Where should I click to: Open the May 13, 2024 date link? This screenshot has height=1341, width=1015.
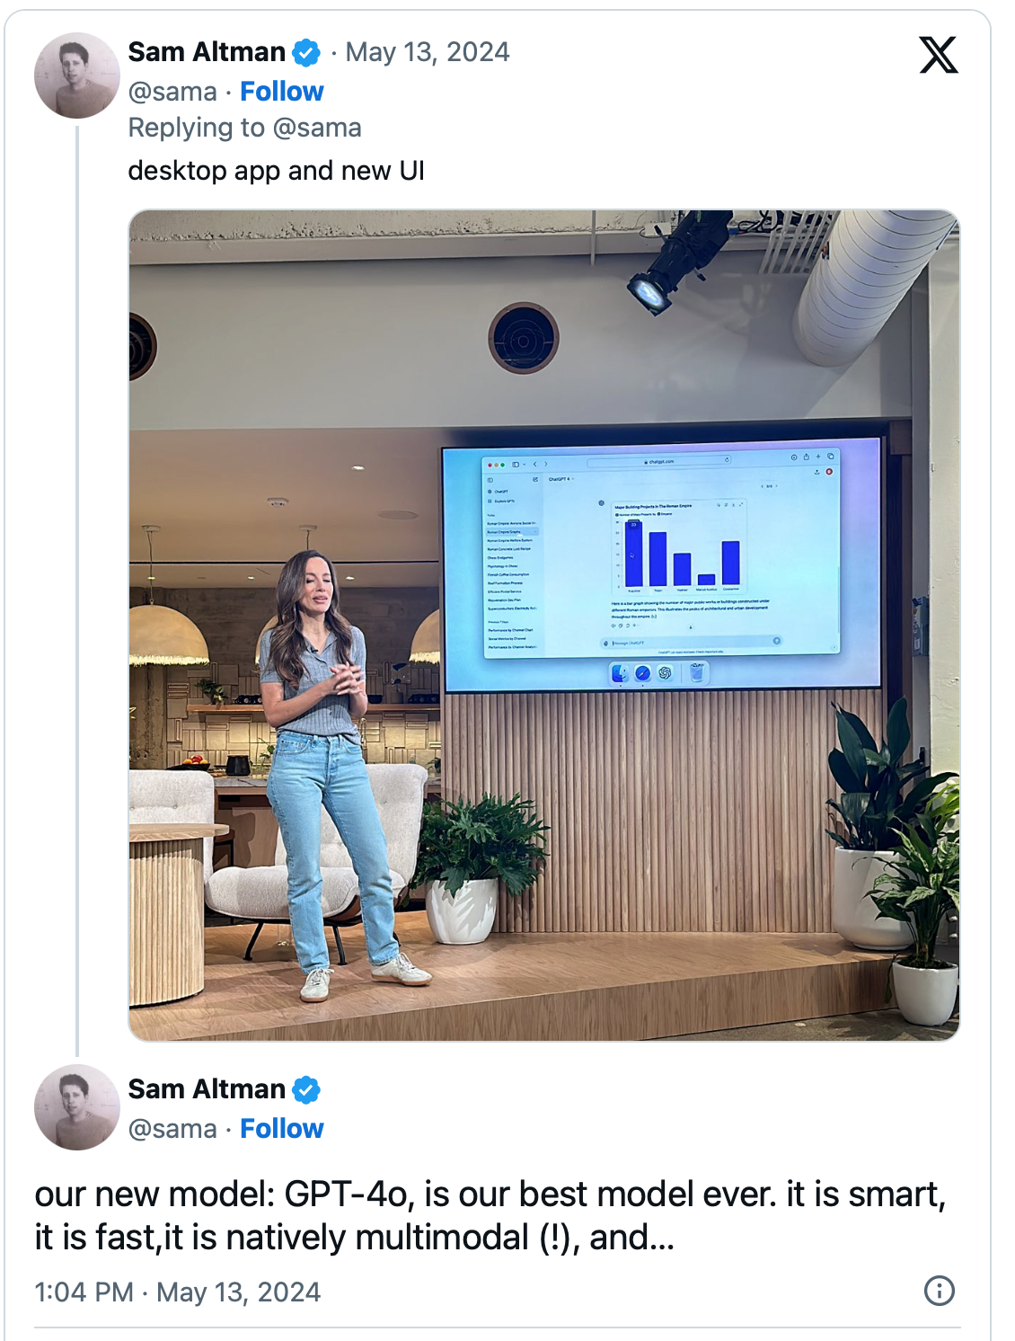pos(428,52)
